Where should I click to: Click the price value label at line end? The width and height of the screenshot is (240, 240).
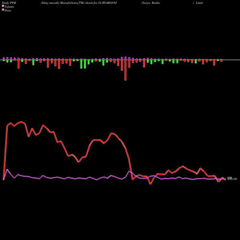(x=232, y=179)
